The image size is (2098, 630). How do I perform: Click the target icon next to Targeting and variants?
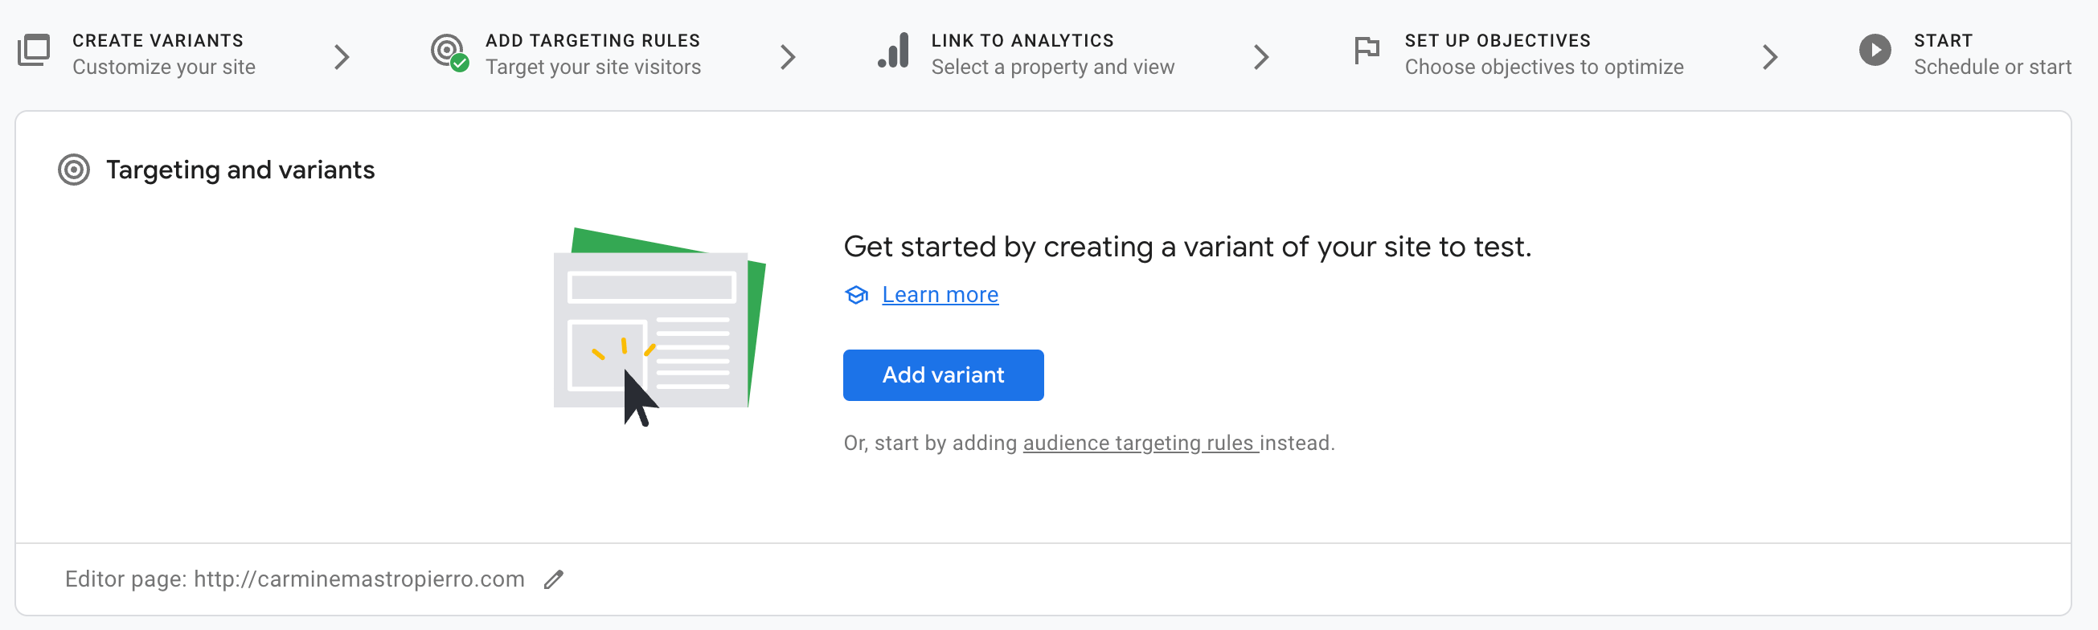[74, 170]
